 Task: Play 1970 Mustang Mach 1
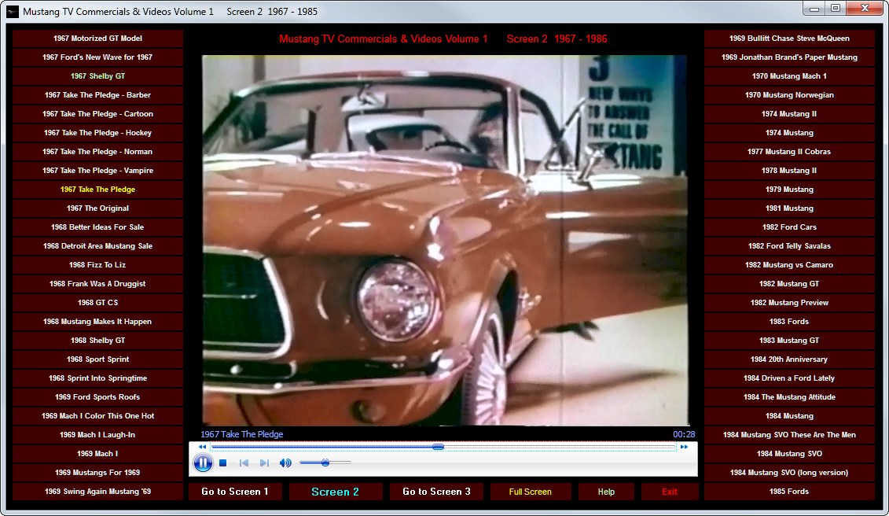coord(789,76)
